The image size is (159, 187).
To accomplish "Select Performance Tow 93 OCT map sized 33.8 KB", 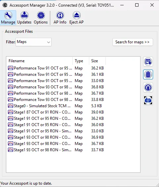I will coord(56,100).
